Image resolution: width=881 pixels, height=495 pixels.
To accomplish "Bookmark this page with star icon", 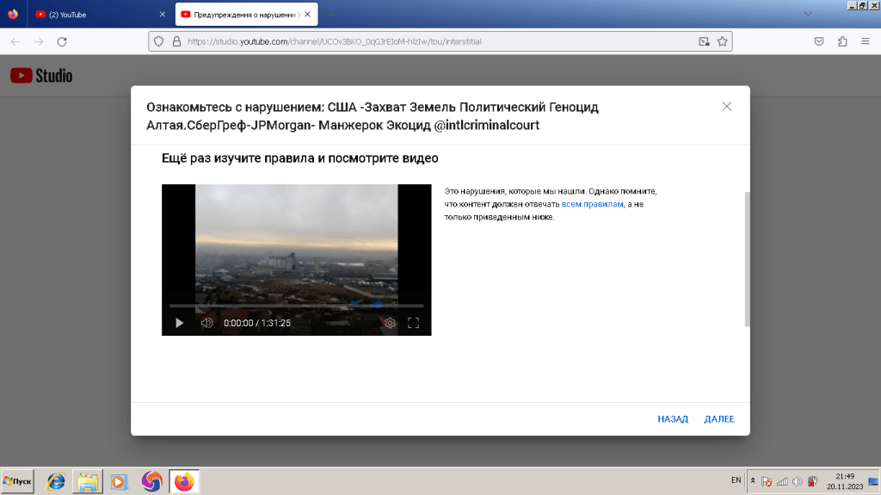I will point(723,41).
